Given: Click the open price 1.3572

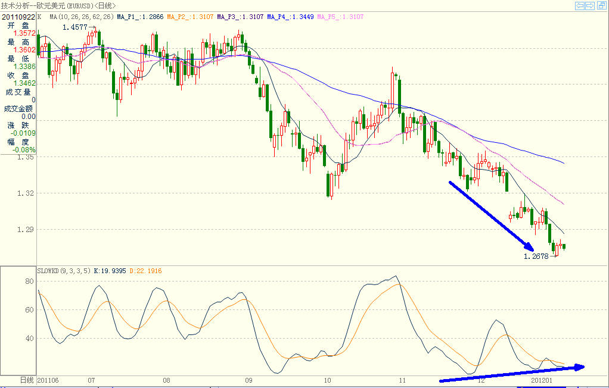Looking at the screenshot, I should pos(24,33).
